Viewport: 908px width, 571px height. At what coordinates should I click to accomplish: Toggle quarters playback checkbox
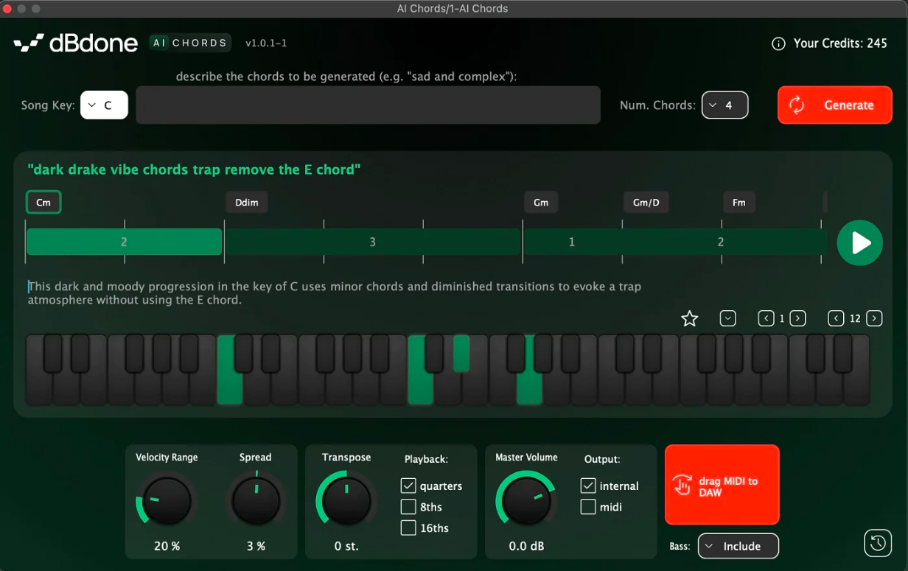pyautogui.click(x=408, y=486)
